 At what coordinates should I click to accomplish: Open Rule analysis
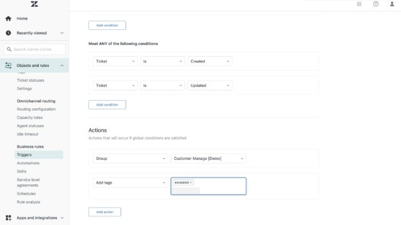click(x=28, y=202)
